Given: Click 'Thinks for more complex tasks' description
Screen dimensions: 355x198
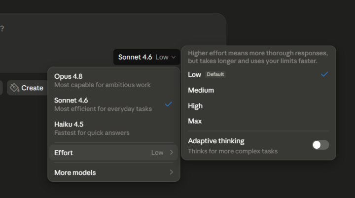Looking at the screenshot, I should pos(233,151).
